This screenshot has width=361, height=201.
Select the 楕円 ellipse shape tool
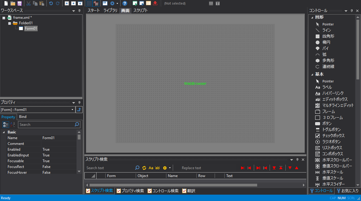pos(326,42)
